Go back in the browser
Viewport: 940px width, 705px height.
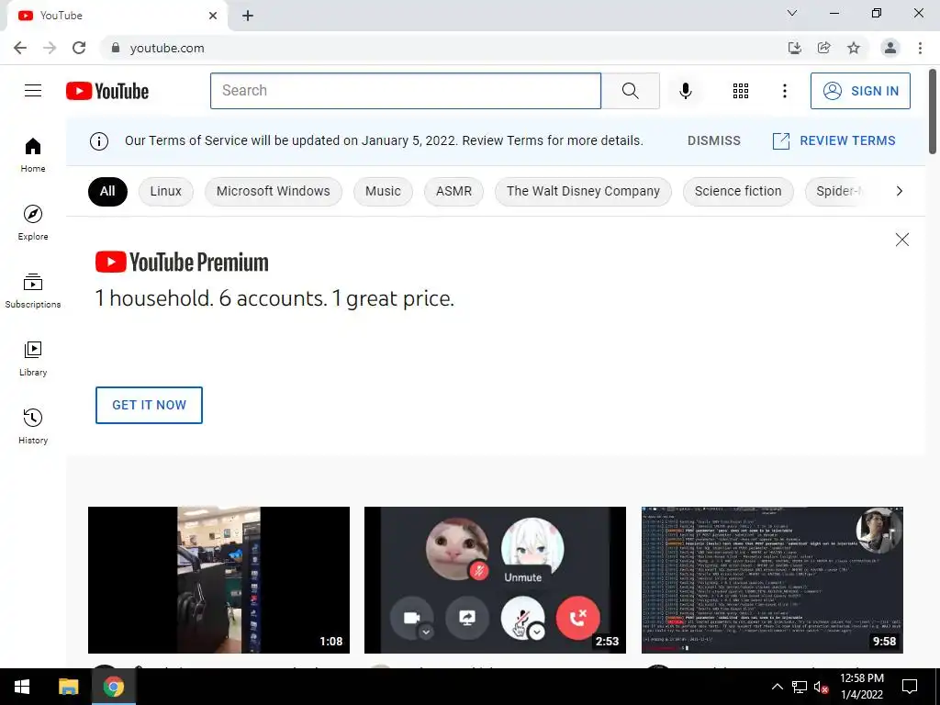pyautogui.click(x=20, y=48)
